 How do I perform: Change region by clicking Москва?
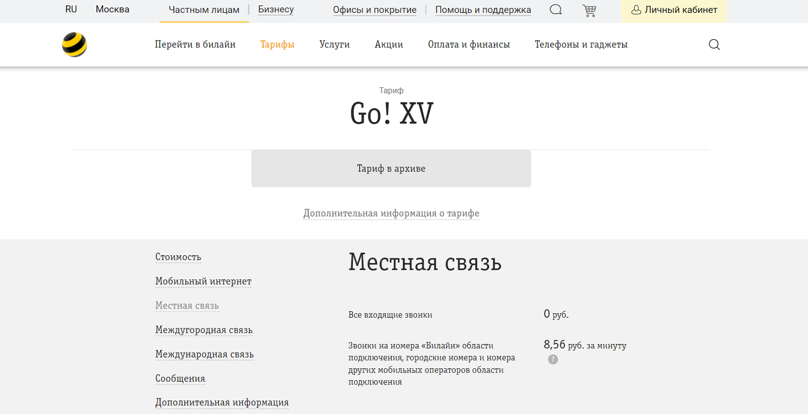click(x=113, y=9)
